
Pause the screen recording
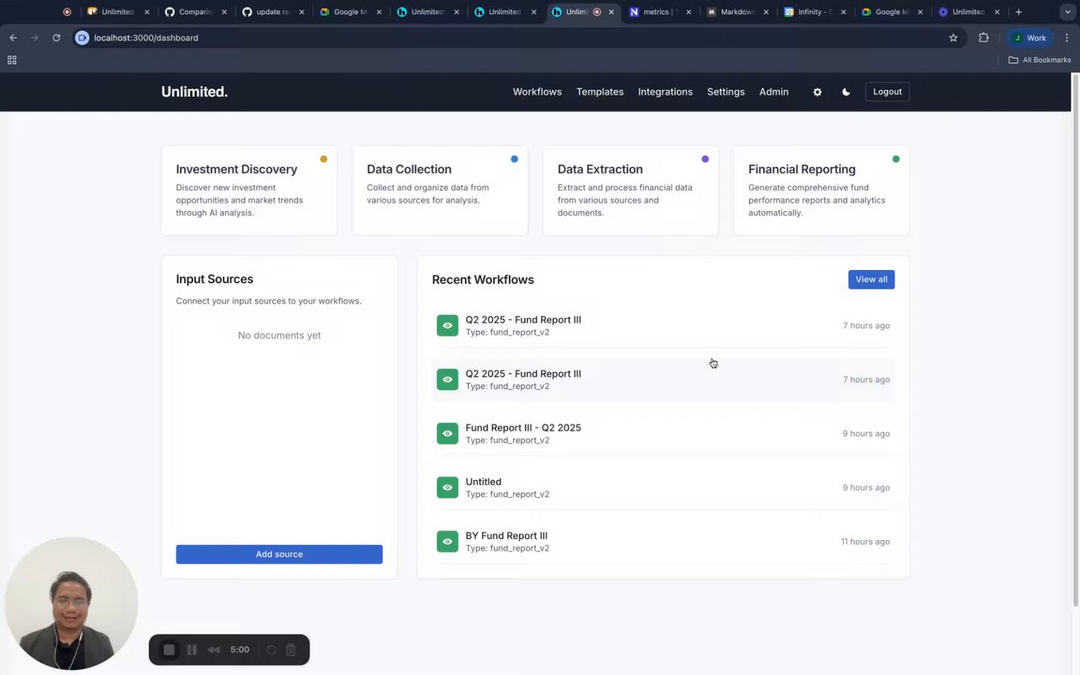[x=192, y=650]
